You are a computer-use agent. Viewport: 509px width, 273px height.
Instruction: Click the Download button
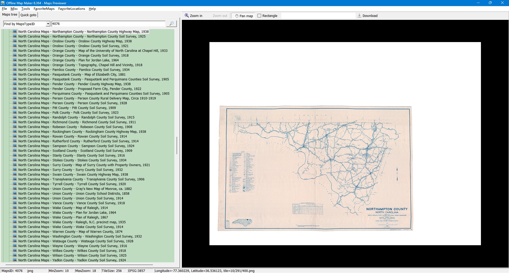click(x=367, y=16)
